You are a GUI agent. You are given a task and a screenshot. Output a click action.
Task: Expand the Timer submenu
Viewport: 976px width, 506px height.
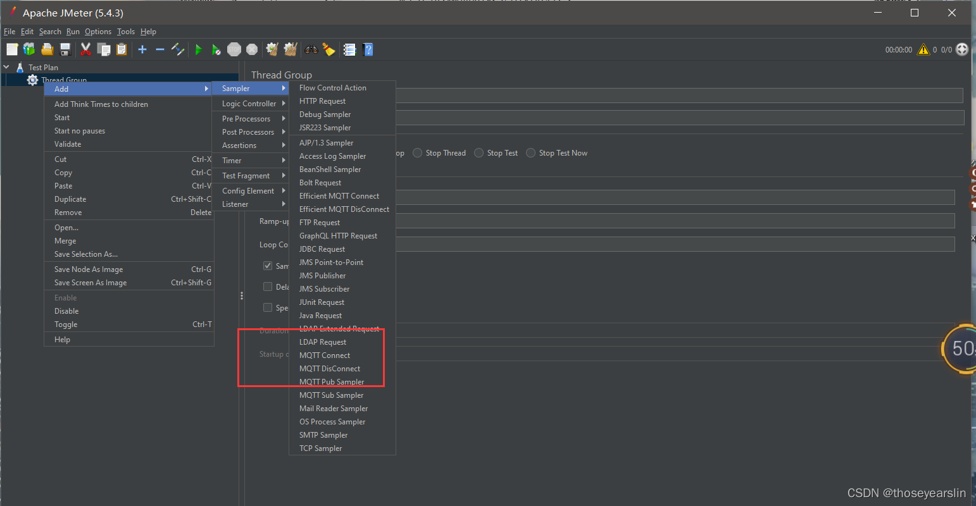coord(250,161)
